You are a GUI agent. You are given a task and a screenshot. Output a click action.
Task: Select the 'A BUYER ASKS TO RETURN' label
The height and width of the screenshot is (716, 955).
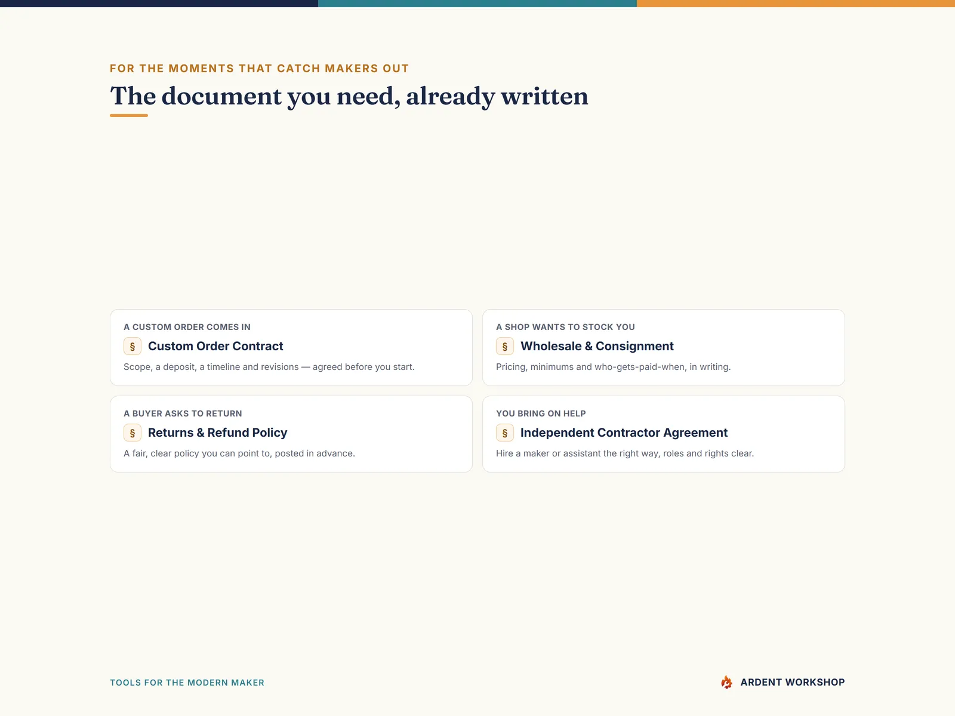coord(183,413)
